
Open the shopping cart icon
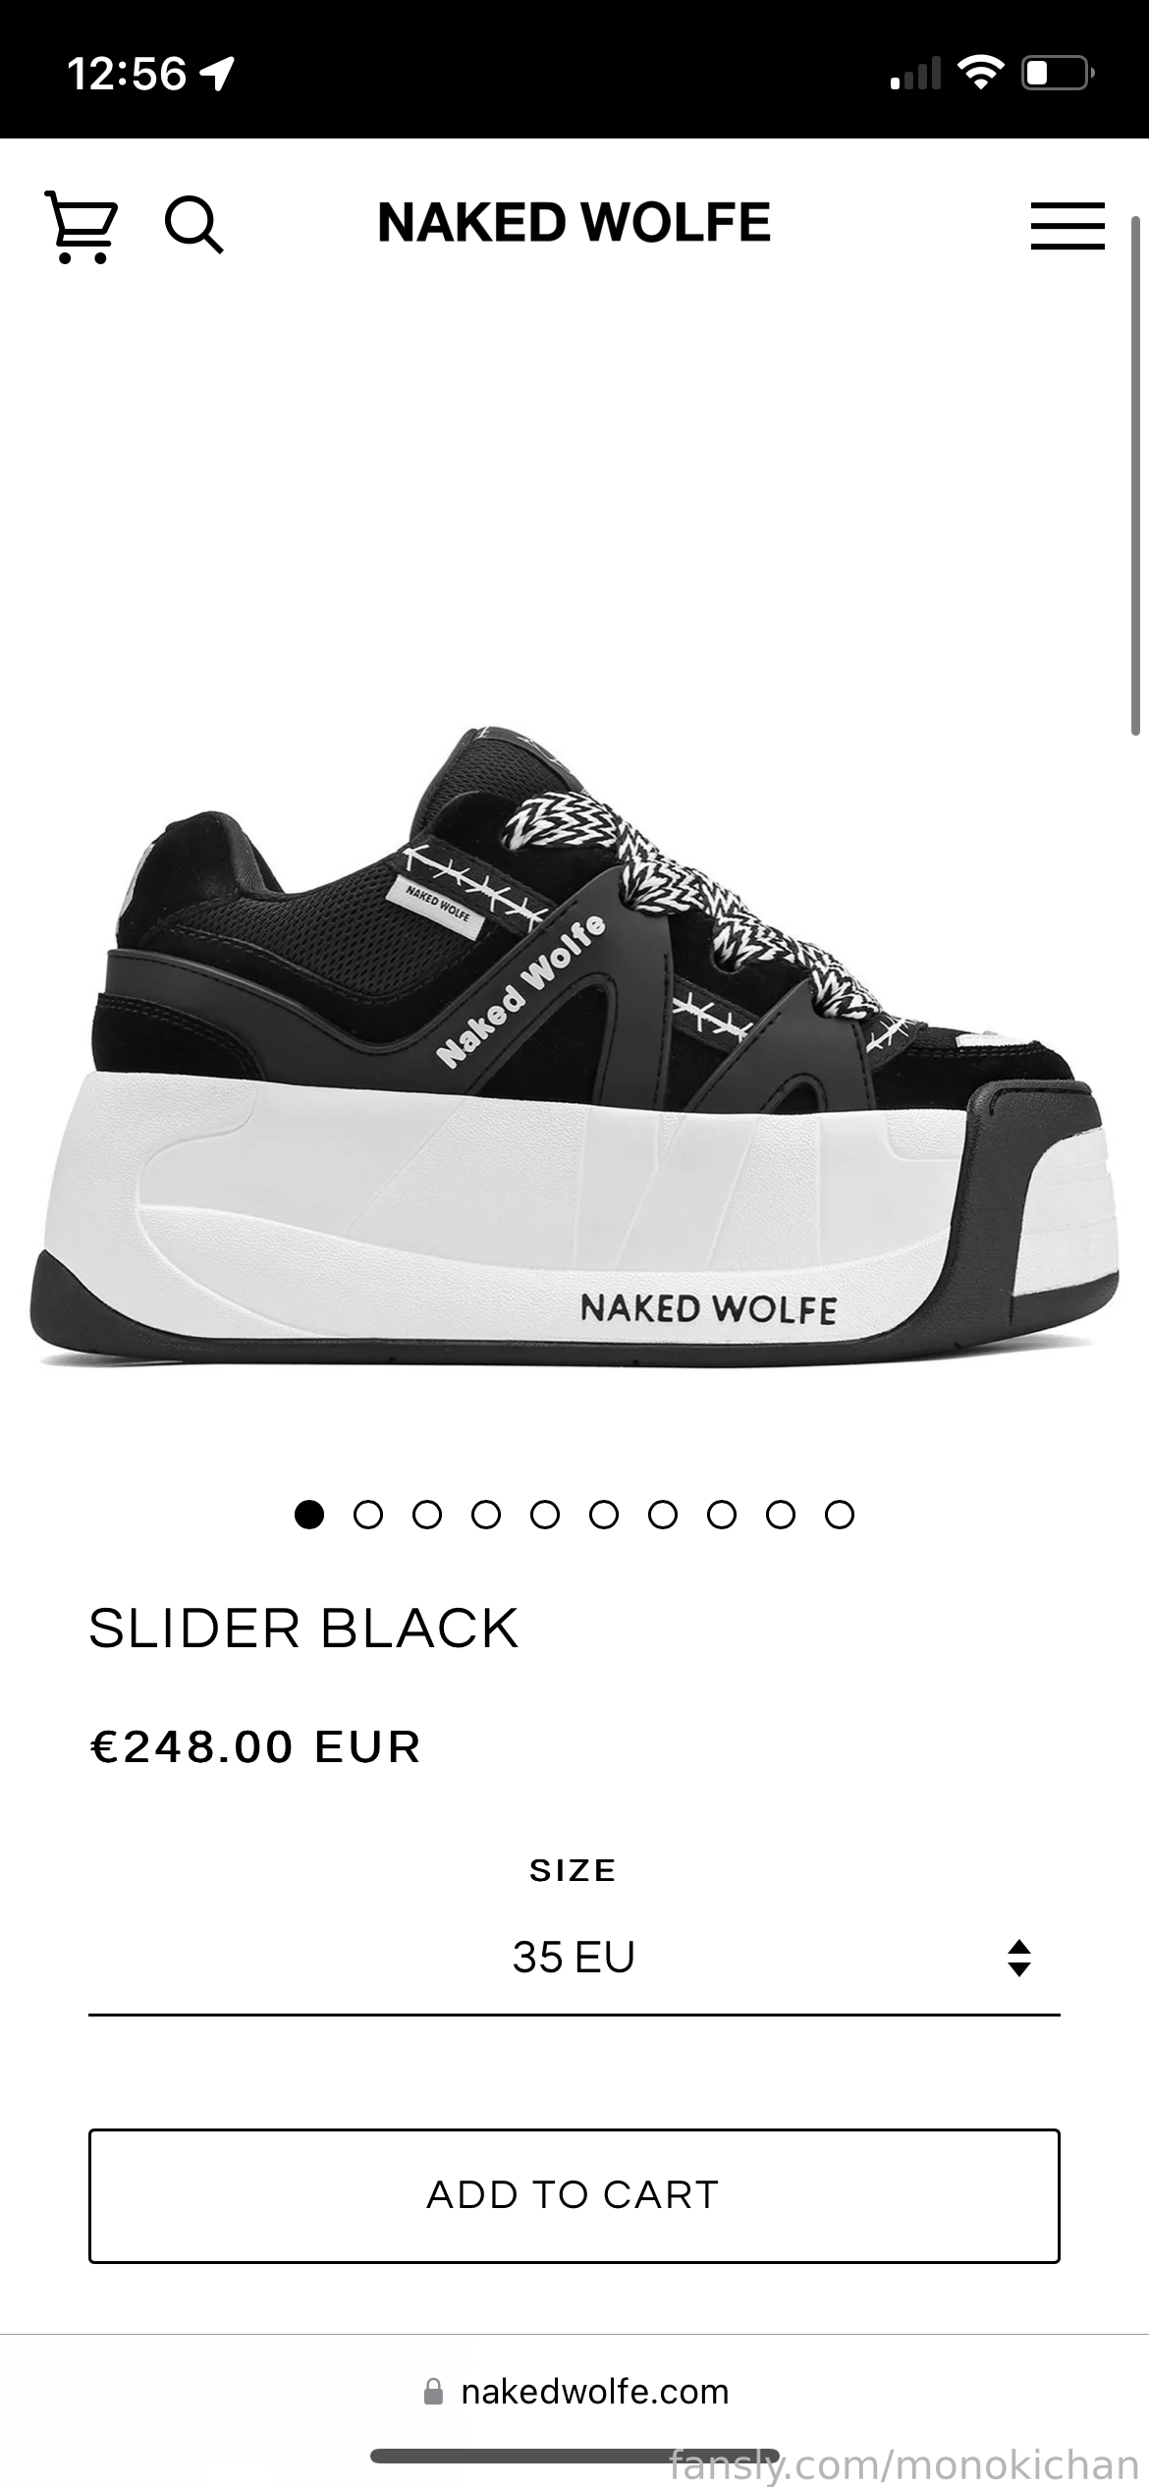82,226
